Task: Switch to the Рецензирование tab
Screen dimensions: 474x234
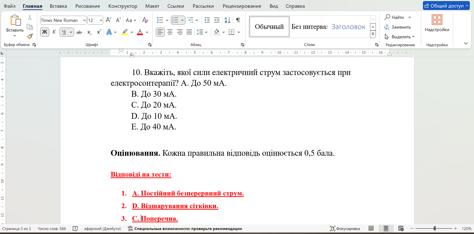Action: click(x=242, y=6)
